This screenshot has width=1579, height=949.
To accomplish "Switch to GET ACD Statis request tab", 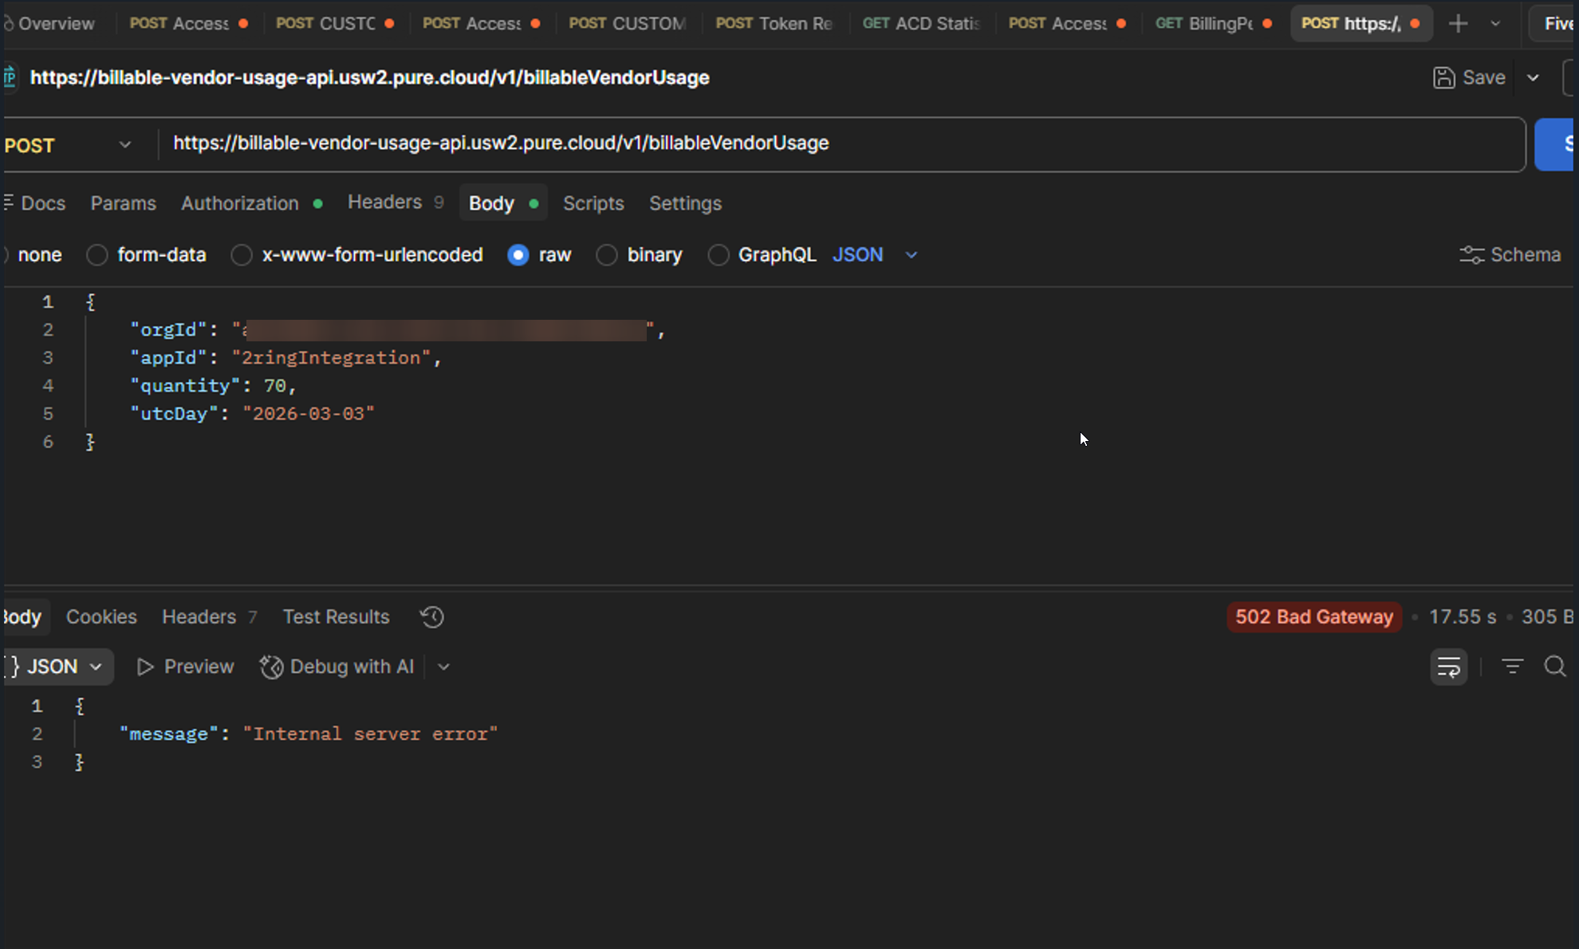I will click(x=920, y=23).
